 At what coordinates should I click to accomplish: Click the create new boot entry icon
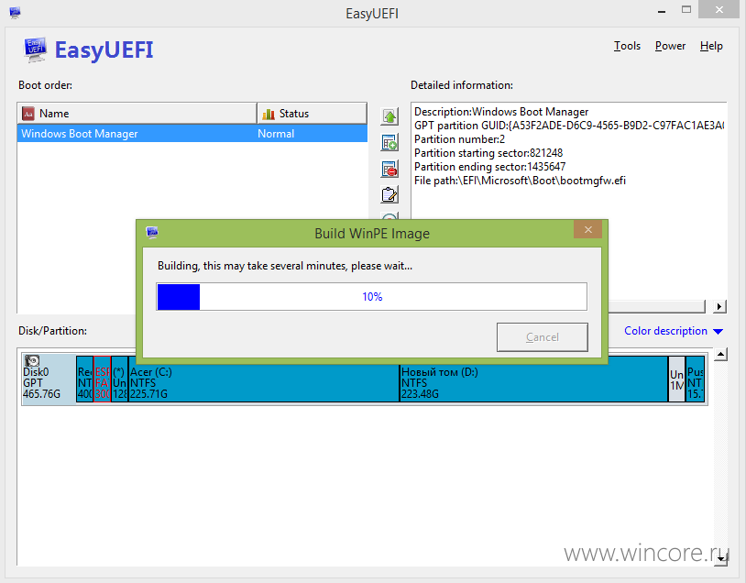point(389,142)
